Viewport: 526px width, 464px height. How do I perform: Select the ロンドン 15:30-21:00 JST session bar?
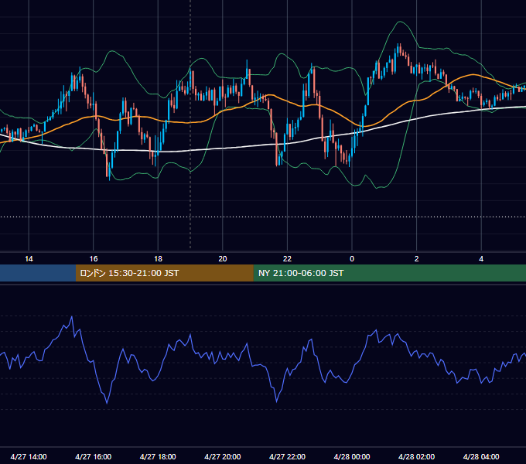(x=164, y=273)
